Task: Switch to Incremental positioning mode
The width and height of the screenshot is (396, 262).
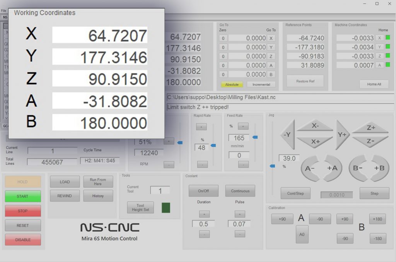Action: coord(261,84)
